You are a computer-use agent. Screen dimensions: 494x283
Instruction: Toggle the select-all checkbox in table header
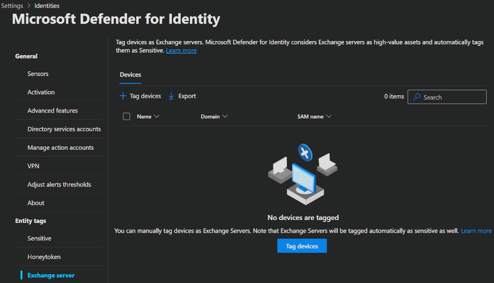click(127, 117)
